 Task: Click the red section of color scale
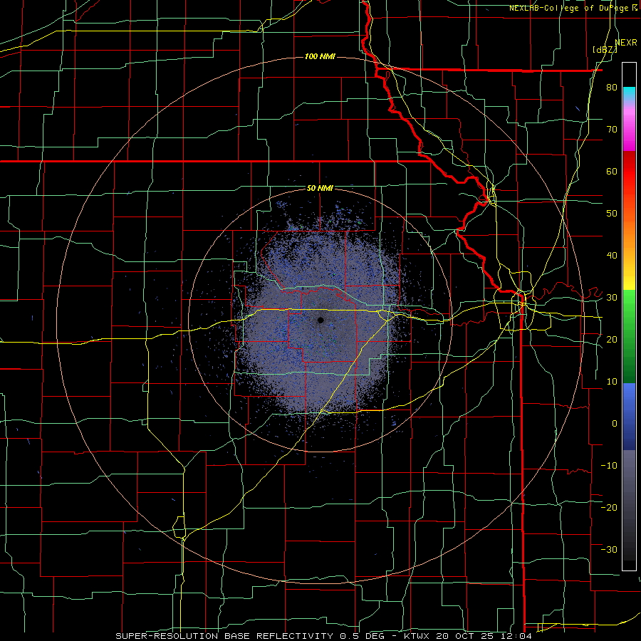click(x=629, y=172)
